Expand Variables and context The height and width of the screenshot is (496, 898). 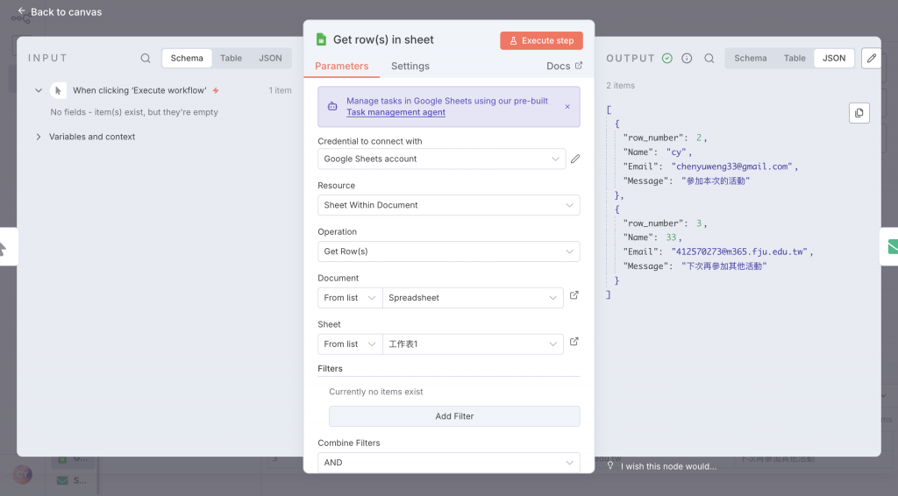[x=39, y=137]
